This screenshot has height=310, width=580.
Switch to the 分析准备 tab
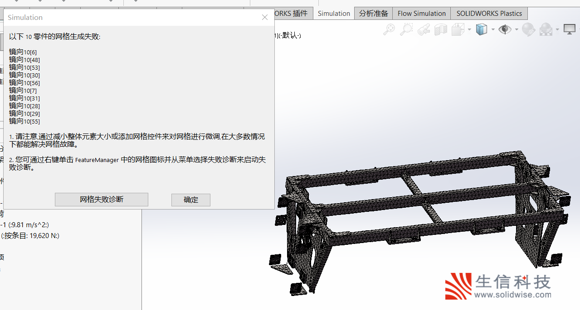pos(373,14)
